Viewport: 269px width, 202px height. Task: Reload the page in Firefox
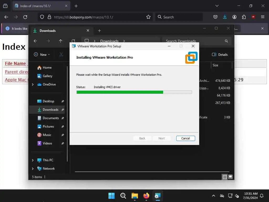(25, 17)
